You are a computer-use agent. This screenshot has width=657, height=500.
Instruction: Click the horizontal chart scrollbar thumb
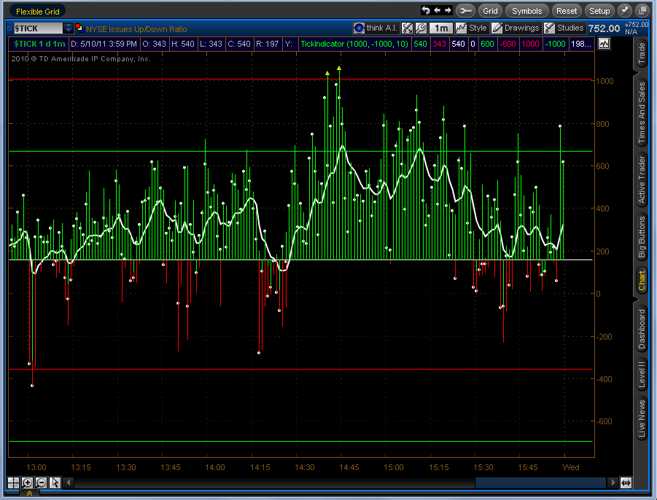click(x=540, y=483)
